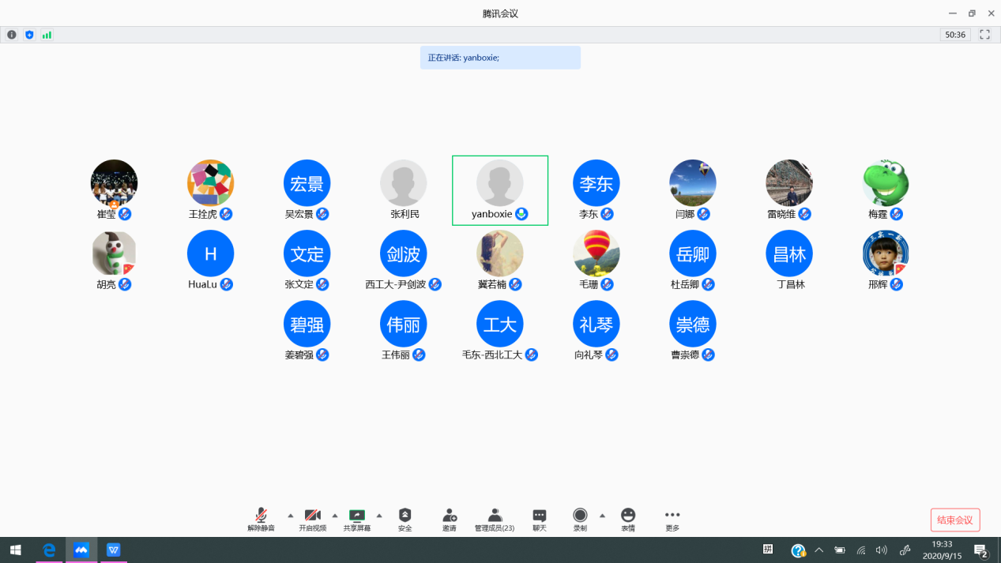Open the 表情 emoji reactions
The height and width of the screenshot is (563, 1001).
click(x=628, y=519)
